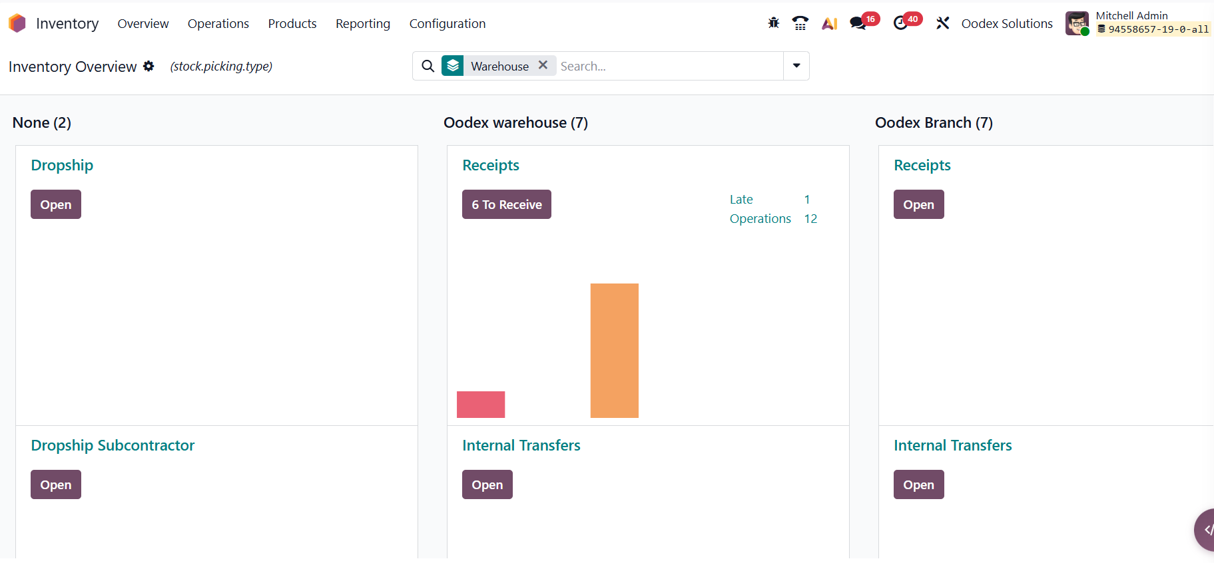Open the Operations menu
This screenshot has width=1214, height=563.
pyautogui.click(x=218, y=23)
